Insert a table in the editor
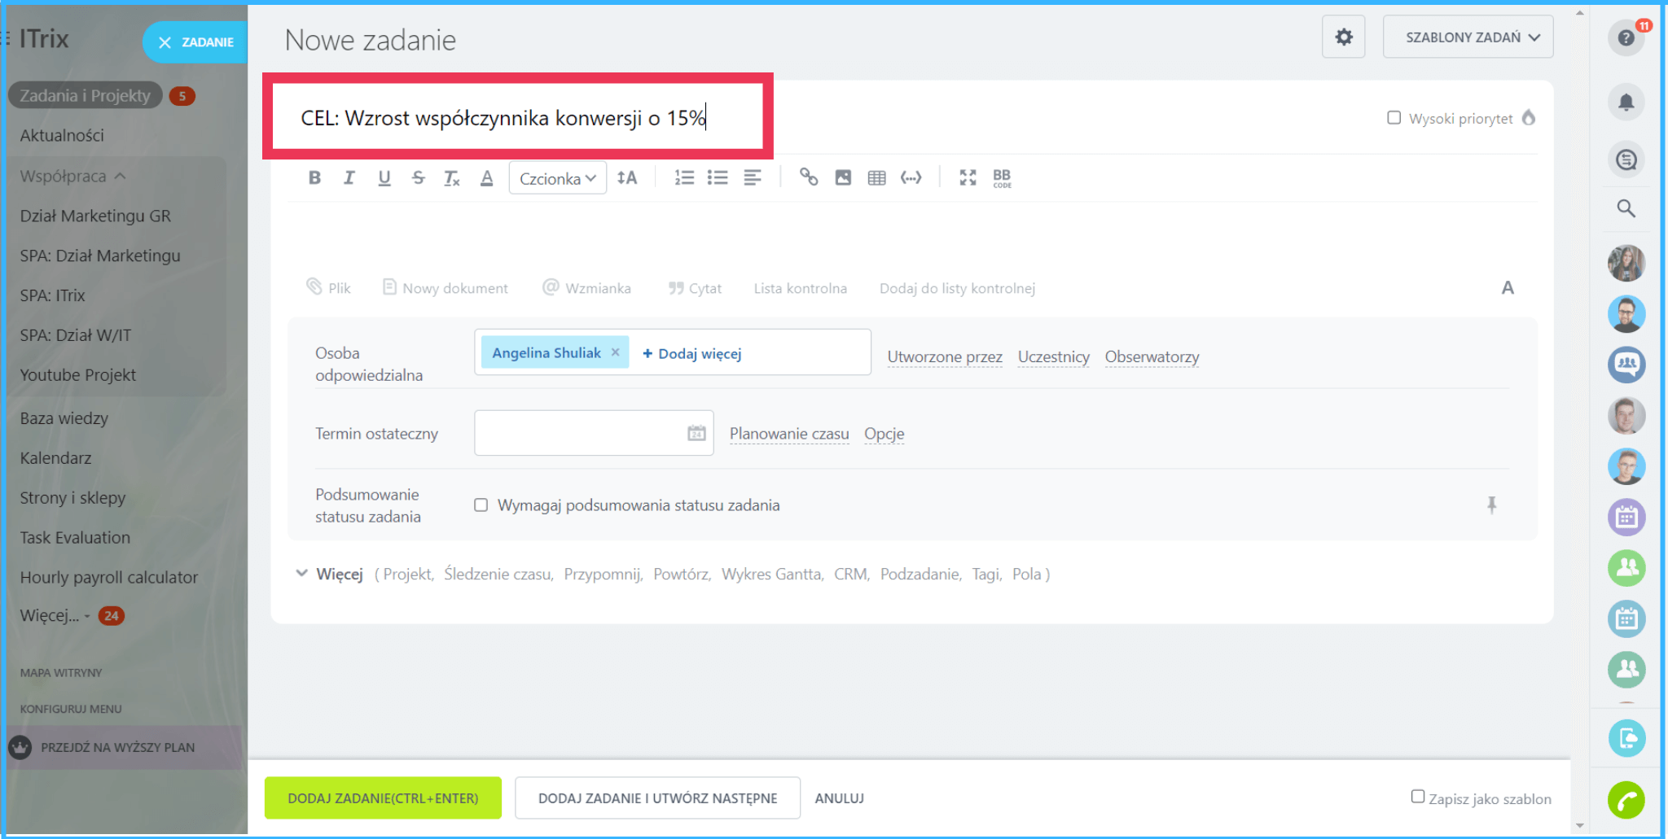Image resolution: width=1668 pixels, height=839 pixels. pos(876,177)
